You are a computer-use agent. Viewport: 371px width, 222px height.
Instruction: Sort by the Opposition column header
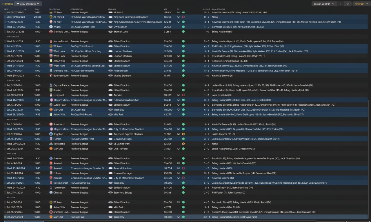pyautogui.click(x=54, y=9)
